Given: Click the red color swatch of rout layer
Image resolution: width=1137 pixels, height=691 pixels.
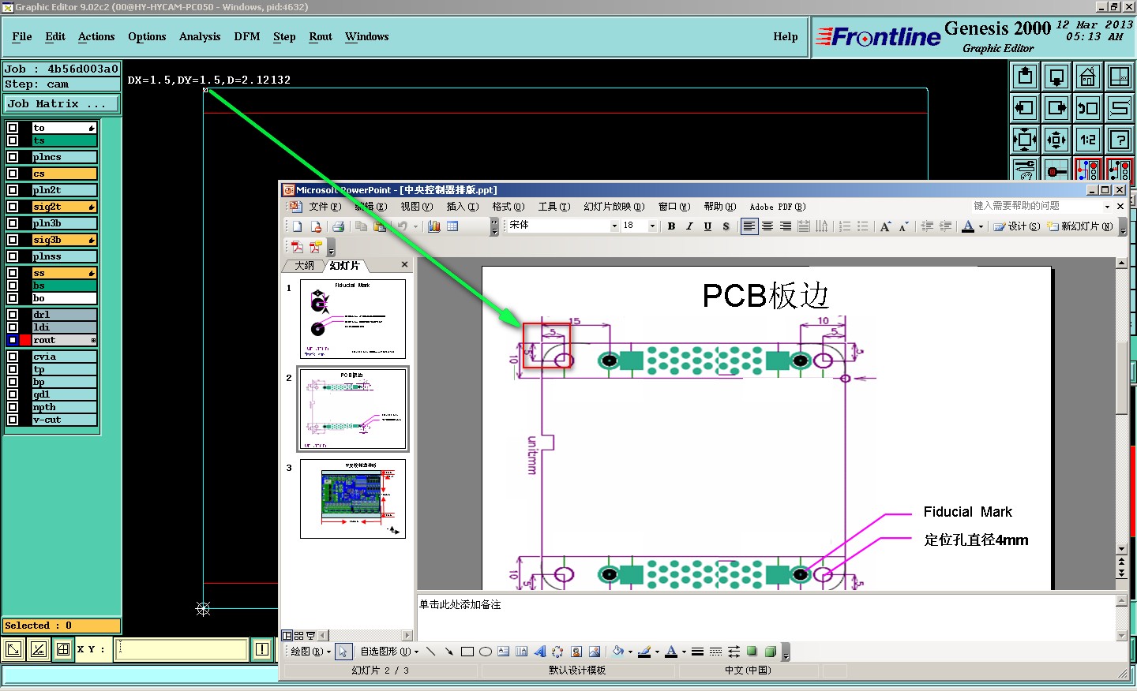Looking at the screenshot, I should (25, 340).
